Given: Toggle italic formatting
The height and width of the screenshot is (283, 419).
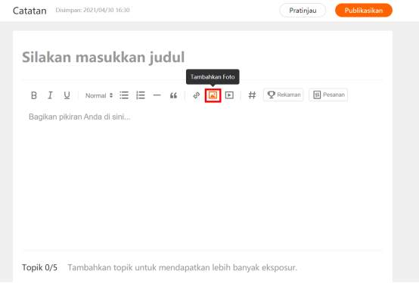Looking at the screenshot, I should point(50,95).
